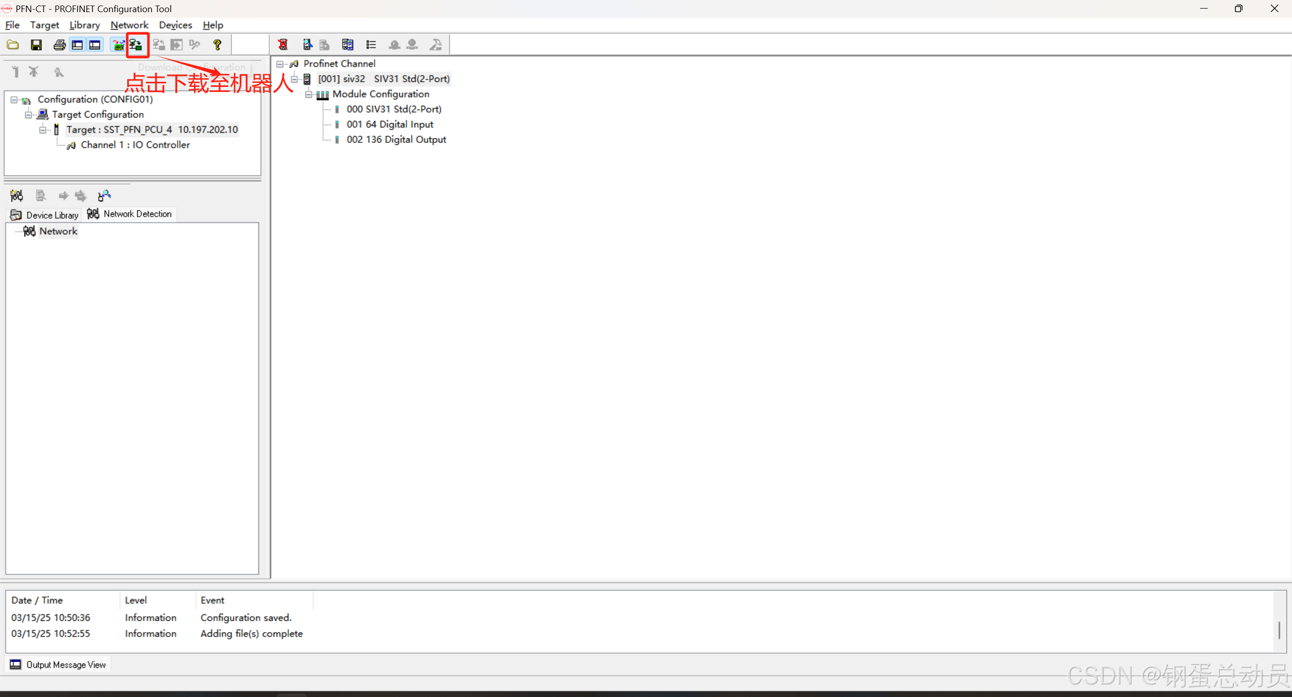The image size is (1292, 697).
Task: Click the magnifier device search icon
Action: click(x=307, y=45)
